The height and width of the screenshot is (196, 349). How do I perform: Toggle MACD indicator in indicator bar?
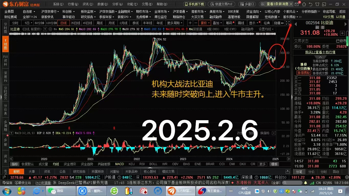(119, 164)
